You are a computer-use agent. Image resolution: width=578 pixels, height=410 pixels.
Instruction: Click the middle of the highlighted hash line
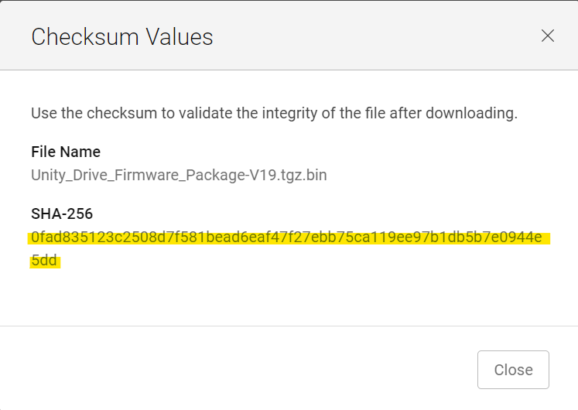coord(286,237)
